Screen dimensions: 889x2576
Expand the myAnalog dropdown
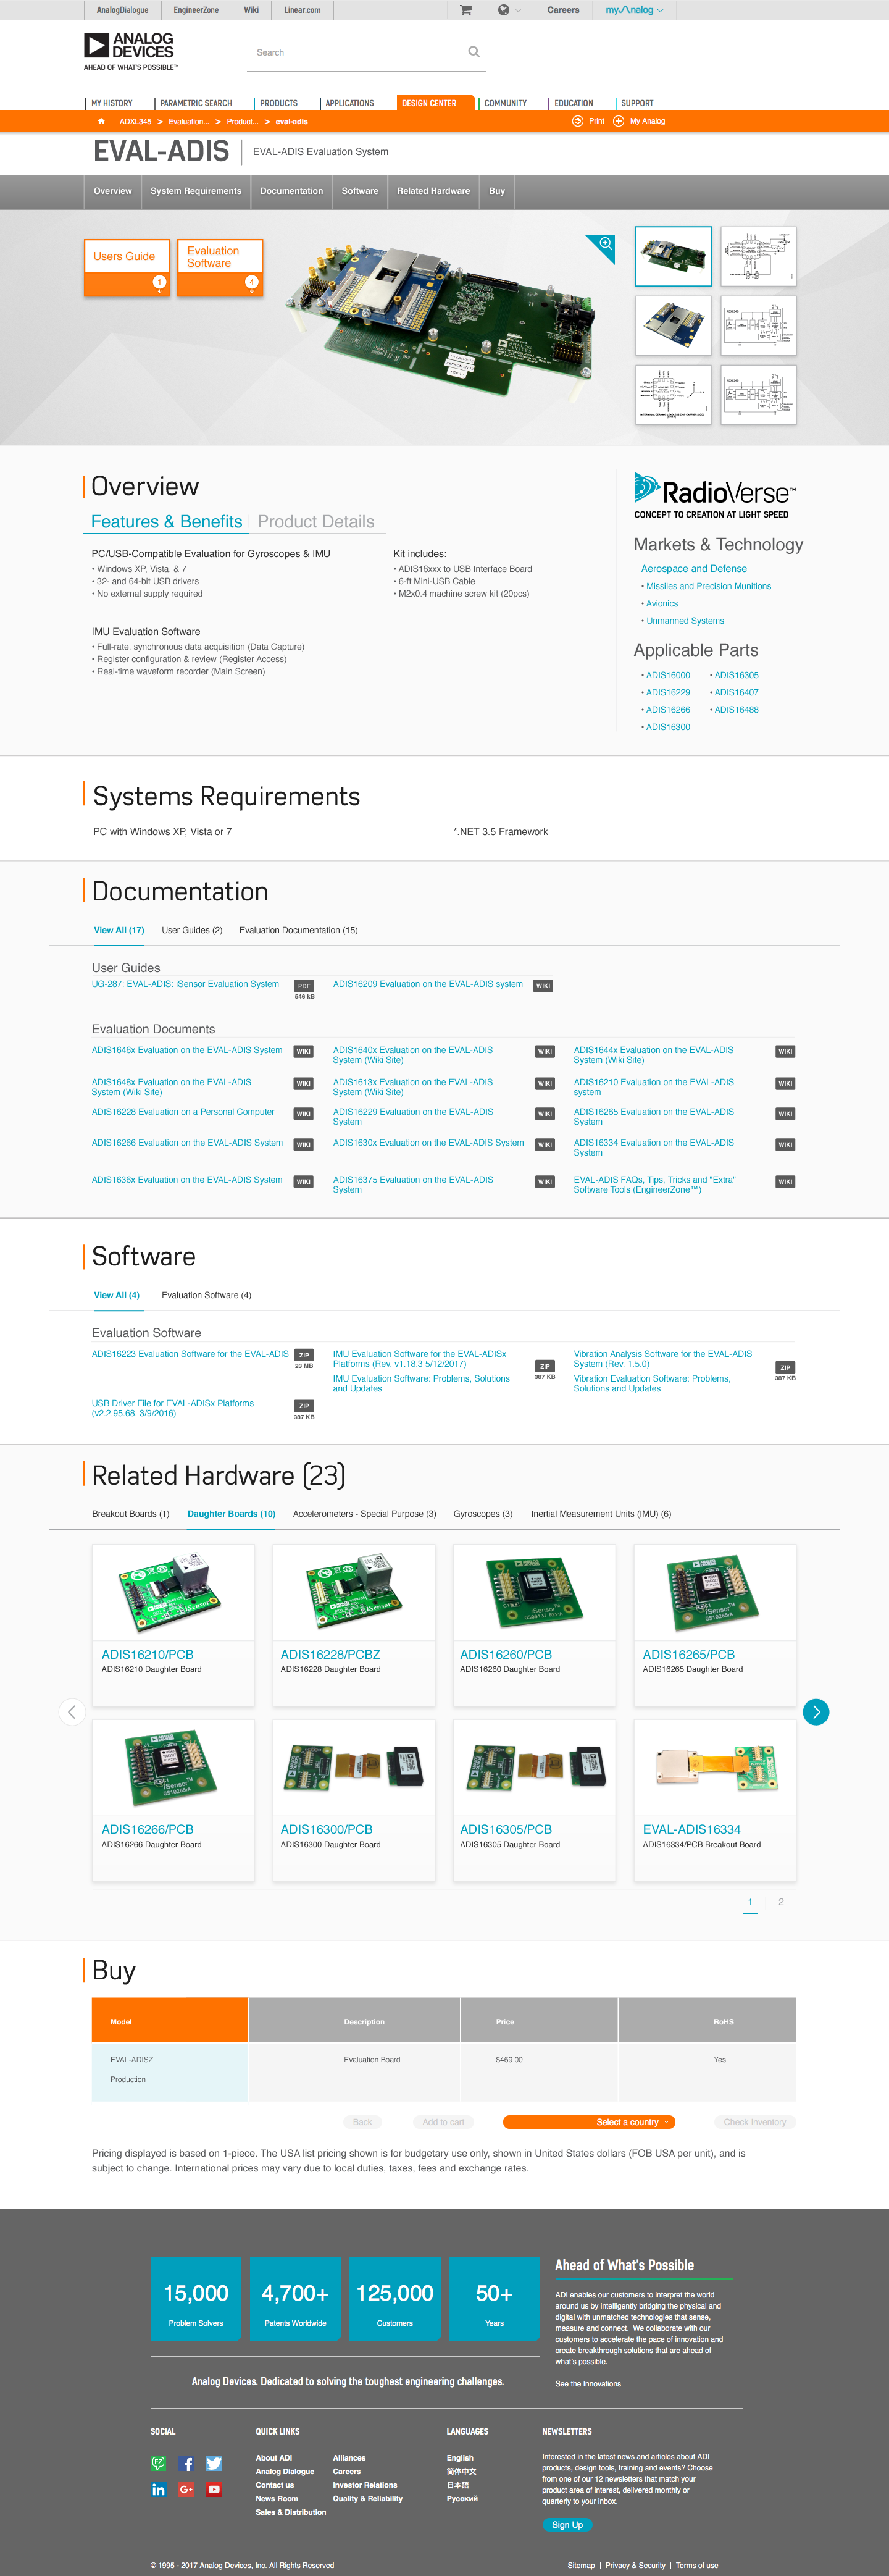pyautogui.click(x=634, y=10)
